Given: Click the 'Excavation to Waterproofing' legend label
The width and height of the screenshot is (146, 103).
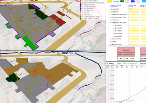Looking at the screenshot, I should (x=93, y=3).
